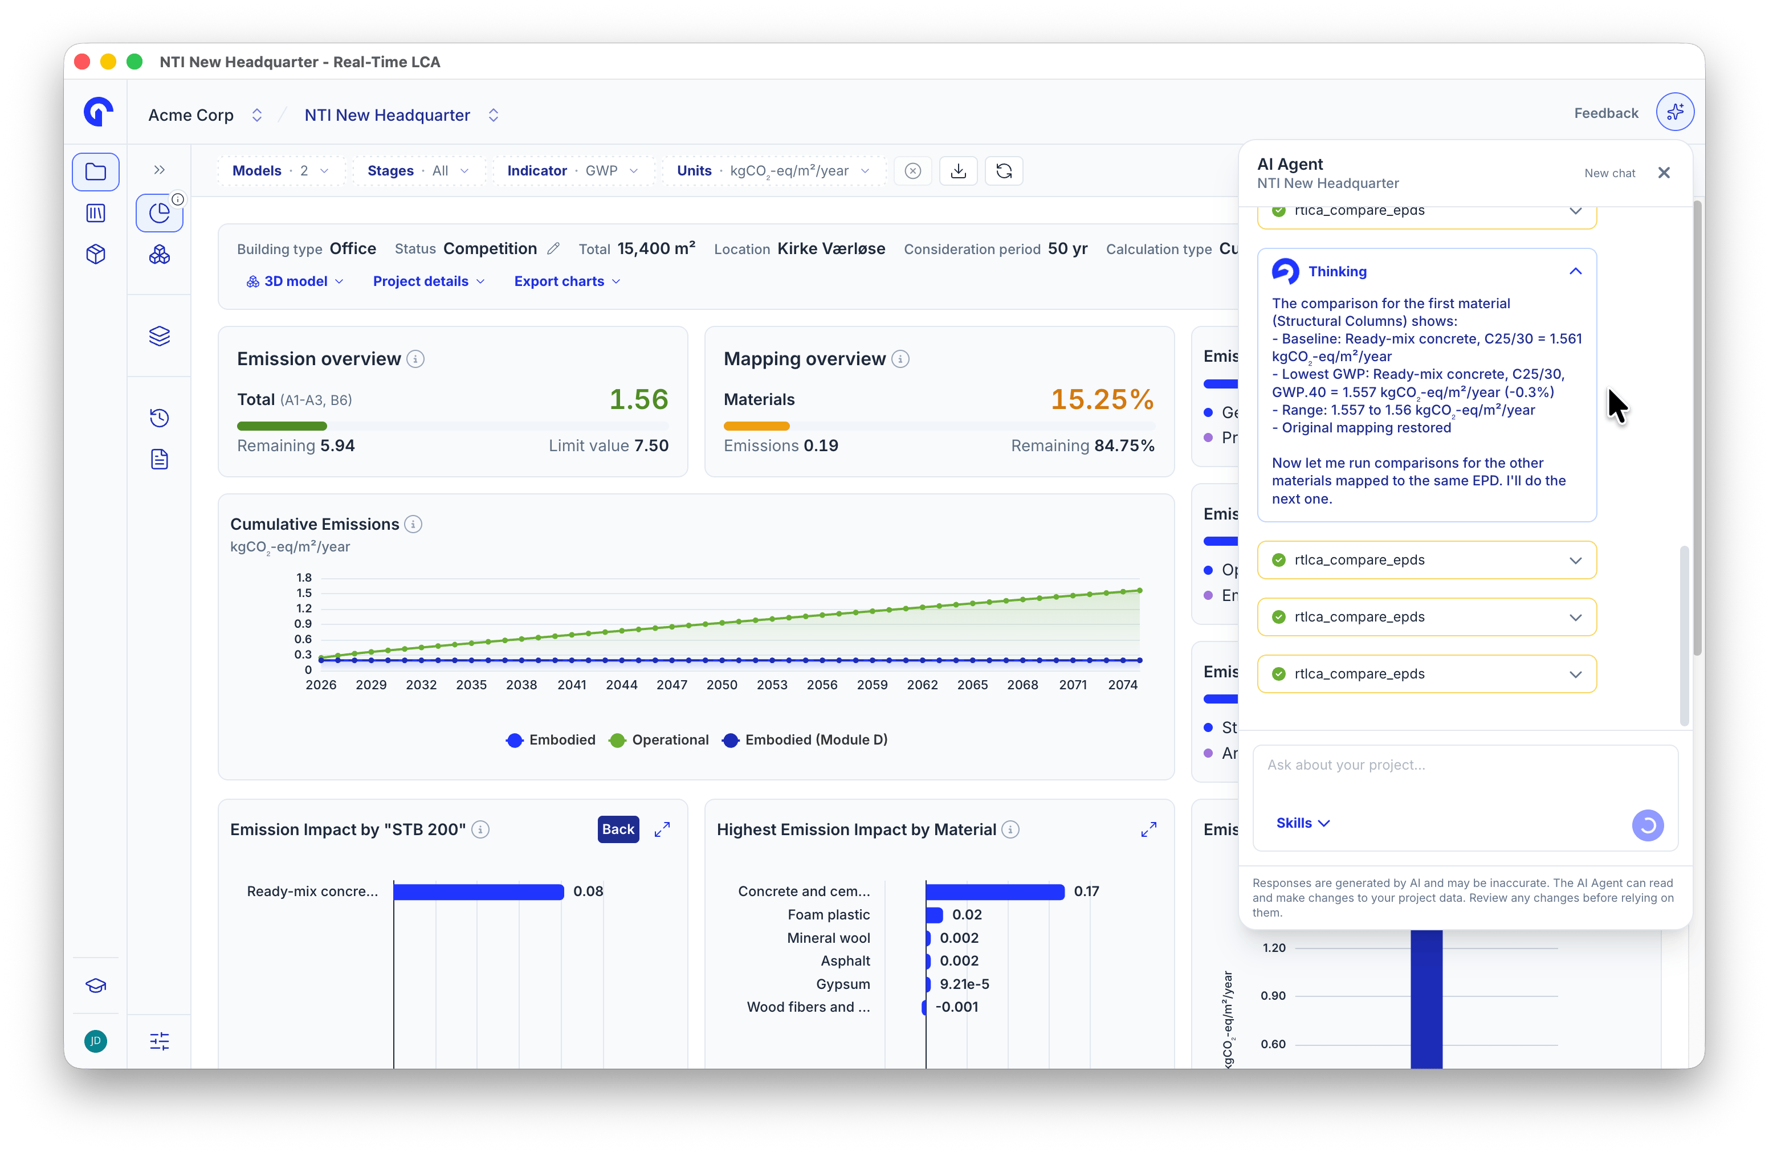Open the Export charts menu

[x=567, y=281]
